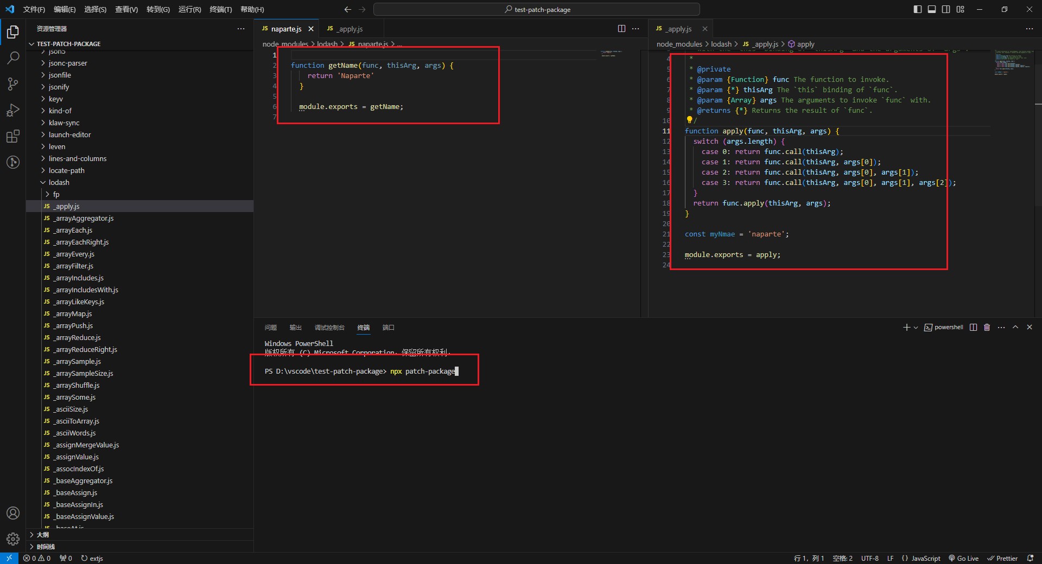The width and height of the screenshot is (1042, 564).
Task: Expand the launch-editor folder
Action: (x=69, y=135)
